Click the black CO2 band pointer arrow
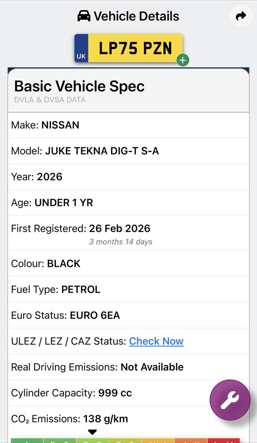Screen dimensions: 257x443 pos(92,432)
